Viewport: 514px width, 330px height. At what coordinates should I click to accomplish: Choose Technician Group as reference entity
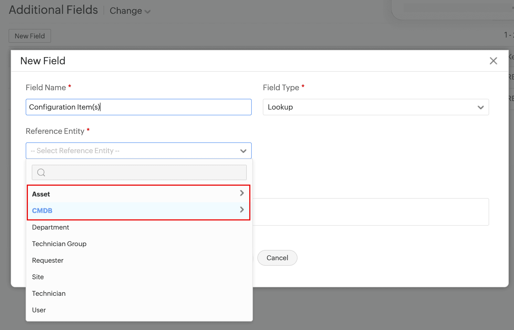59,244
